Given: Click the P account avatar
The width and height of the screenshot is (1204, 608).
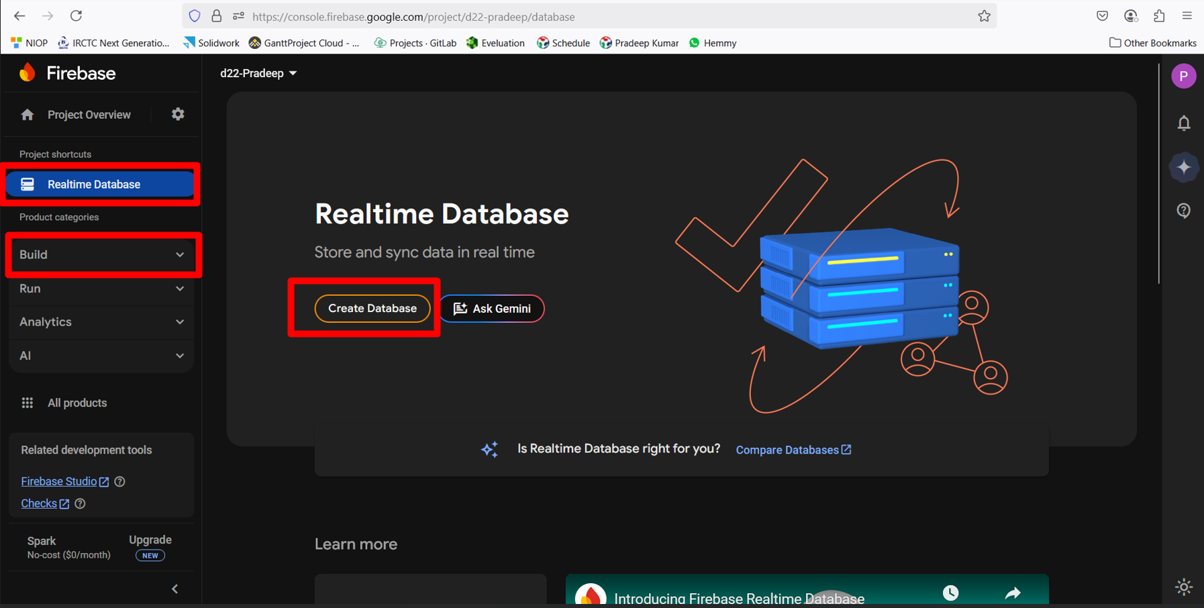Looking at the screenshot, I should pyautogui.click(x=1184, y=76).
